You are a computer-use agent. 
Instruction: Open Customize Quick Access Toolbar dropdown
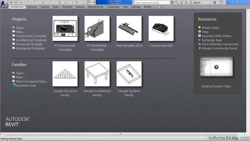pyautogui.click(x=94, y=2)
